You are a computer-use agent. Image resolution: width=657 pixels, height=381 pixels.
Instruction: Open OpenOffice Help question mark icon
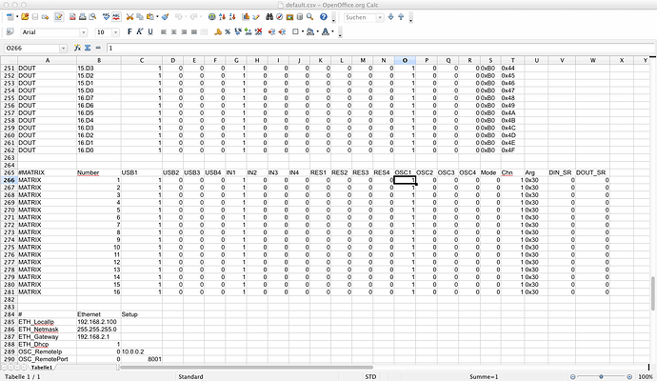[x=324, y=17]
